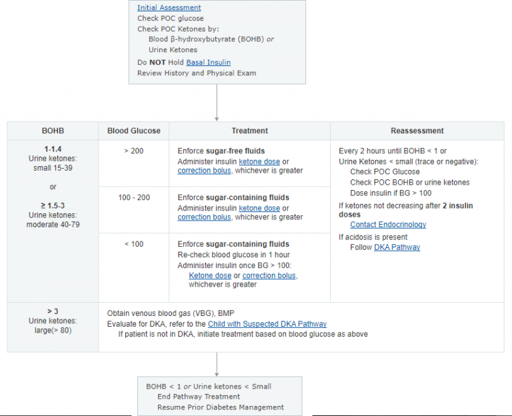Click ketone dose link in the 100 - 200 row
The width and height of the screenshot is (512, 416).
(259, 208)
